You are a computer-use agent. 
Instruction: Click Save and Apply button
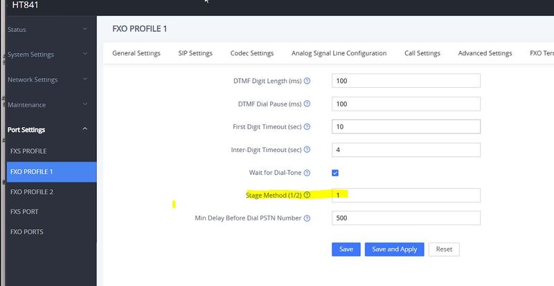point(394,249)
